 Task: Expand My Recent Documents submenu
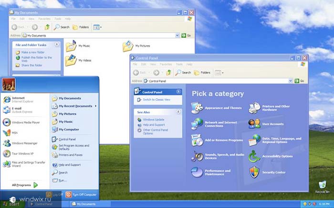74,106
